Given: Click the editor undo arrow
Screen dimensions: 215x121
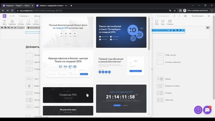Looking at the screenshot, I should [175, 16].
